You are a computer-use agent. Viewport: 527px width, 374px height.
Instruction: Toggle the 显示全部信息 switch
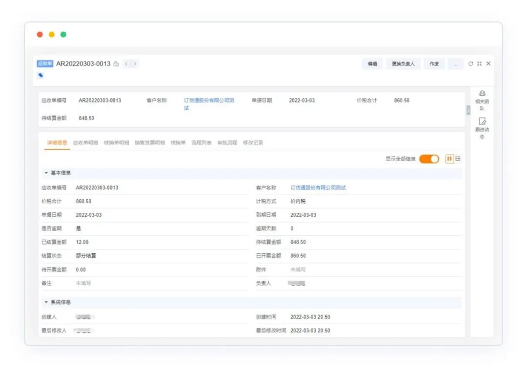tap(429, 159)
